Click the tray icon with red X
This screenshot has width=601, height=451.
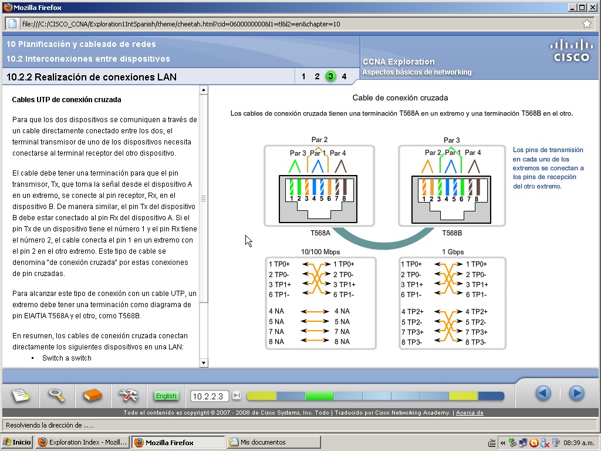(x=544, y=443)
